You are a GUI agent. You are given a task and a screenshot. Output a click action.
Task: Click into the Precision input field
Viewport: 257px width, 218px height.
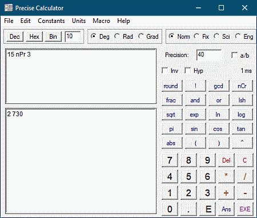coord(209,55)
